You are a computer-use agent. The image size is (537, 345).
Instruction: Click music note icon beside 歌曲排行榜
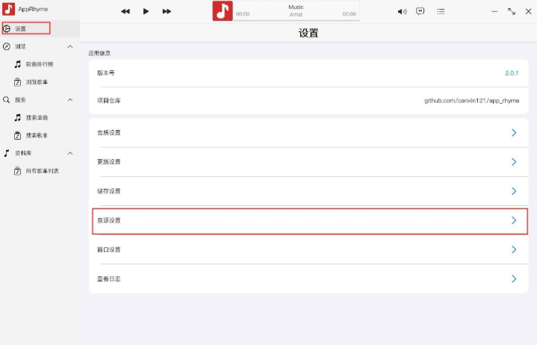[x=17, y=64]
